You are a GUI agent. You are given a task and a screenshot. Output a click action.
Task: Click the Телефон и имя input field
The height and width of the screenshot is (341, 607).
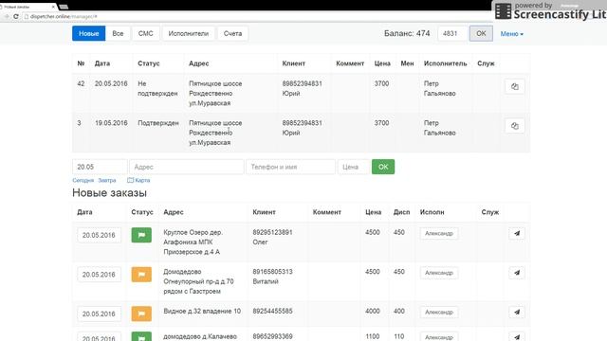pos(291,167)
